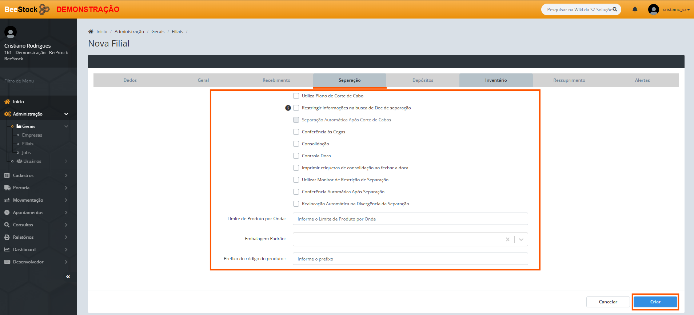Click the Limite de Produto por Onda field
The height and width of the screenshot is (315, 694).
point(410,219)
